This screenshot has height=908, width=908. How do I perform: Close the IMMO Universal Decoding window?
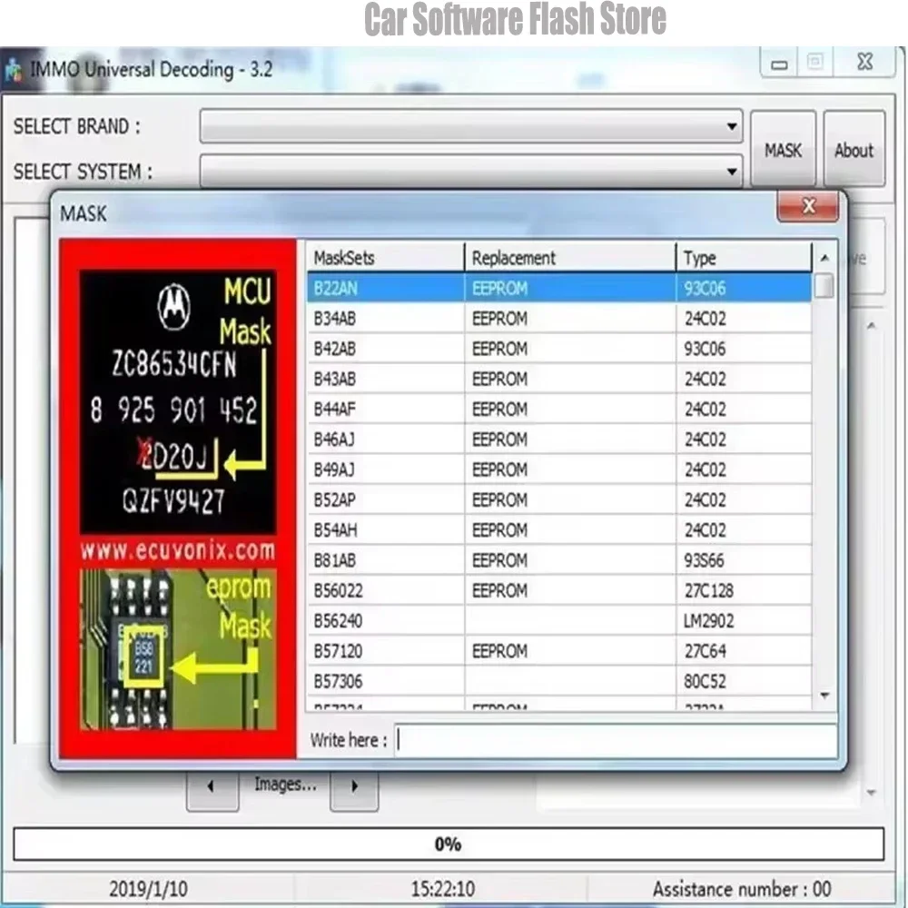tap(864, 62)
